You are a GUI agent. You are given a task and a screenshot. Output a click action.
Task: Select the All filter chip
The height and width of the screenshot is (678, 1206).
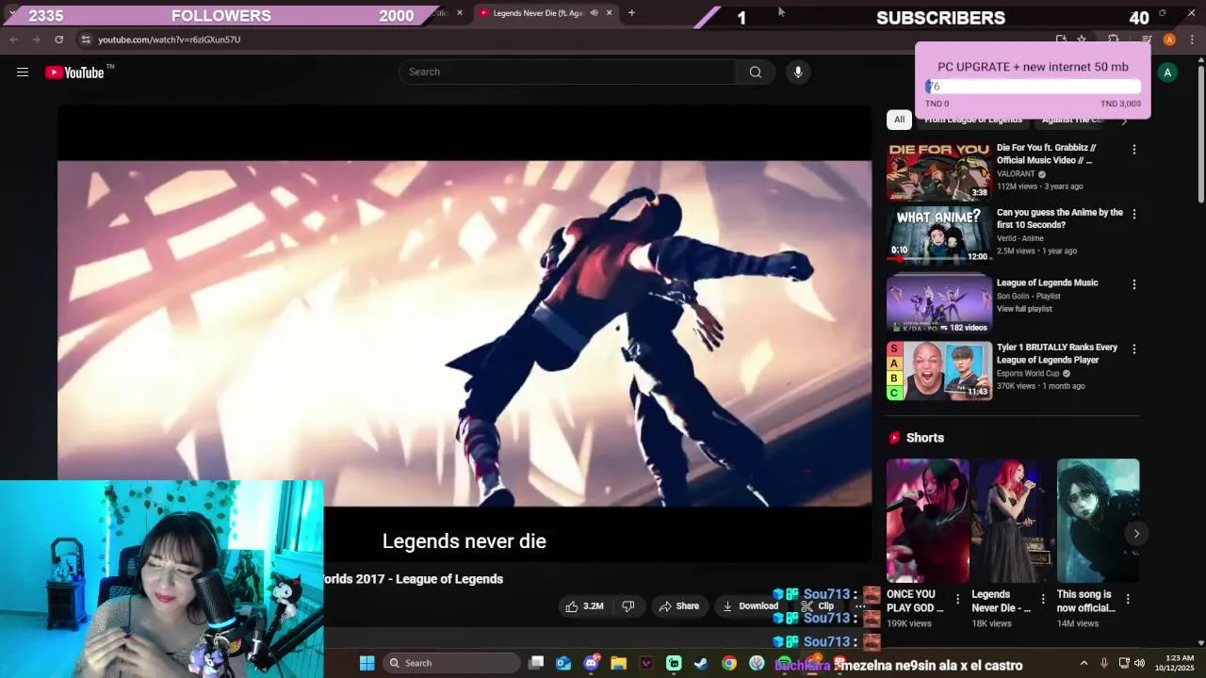pyautogui.click(x=899, y=120)
